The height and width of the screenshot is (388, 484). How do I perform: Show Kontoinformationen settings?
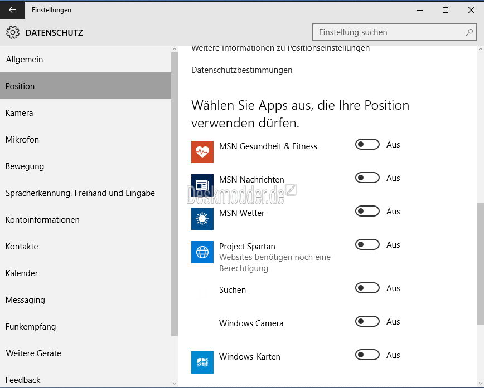pyautogui.click(x=85, y=220)
